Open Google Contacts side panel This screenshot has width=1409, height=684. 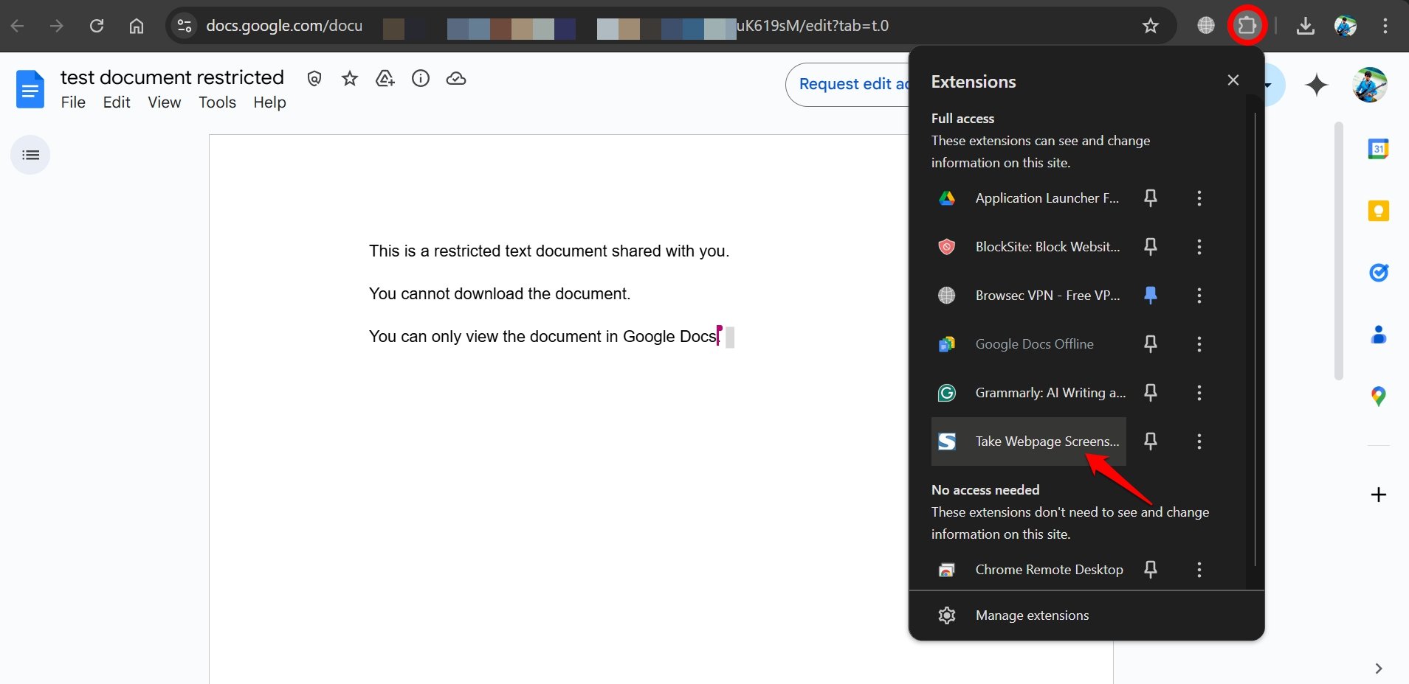[x=1378, y=335]
